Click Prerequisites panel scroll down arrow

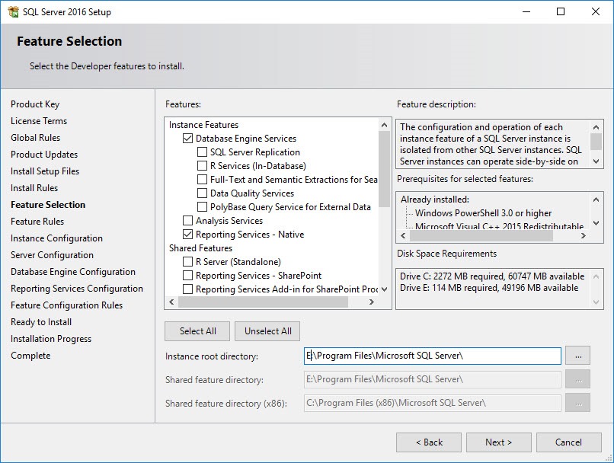596,223
